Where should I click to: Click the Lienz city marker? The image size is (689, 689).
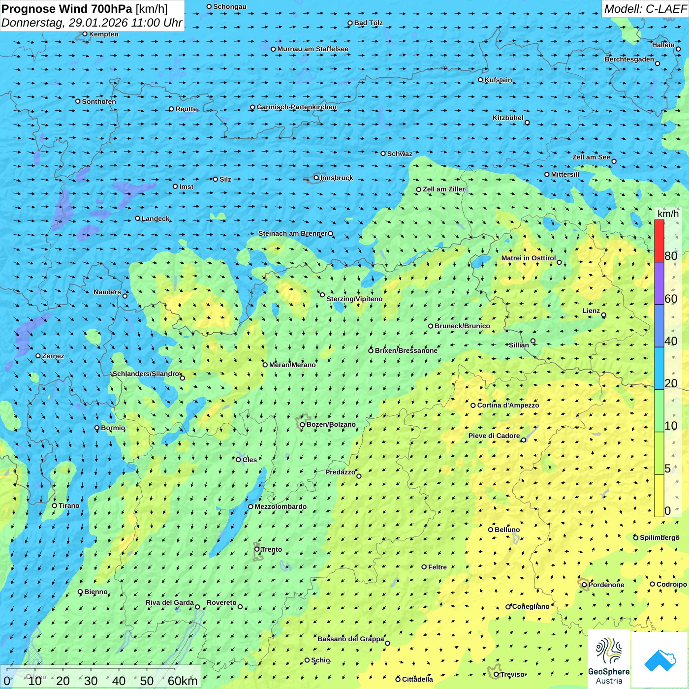click(x=604, y=315)
